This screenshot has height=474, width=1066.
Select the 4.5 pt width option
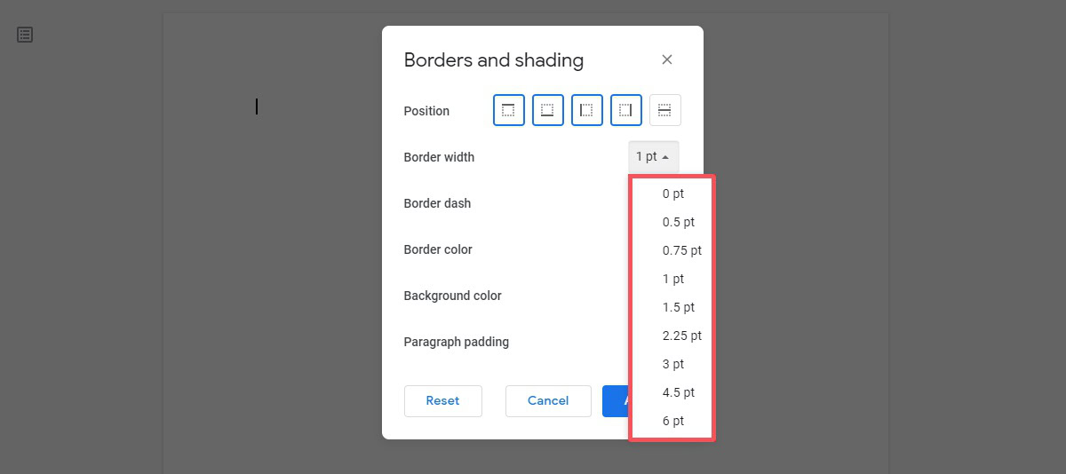coord(679,392)
